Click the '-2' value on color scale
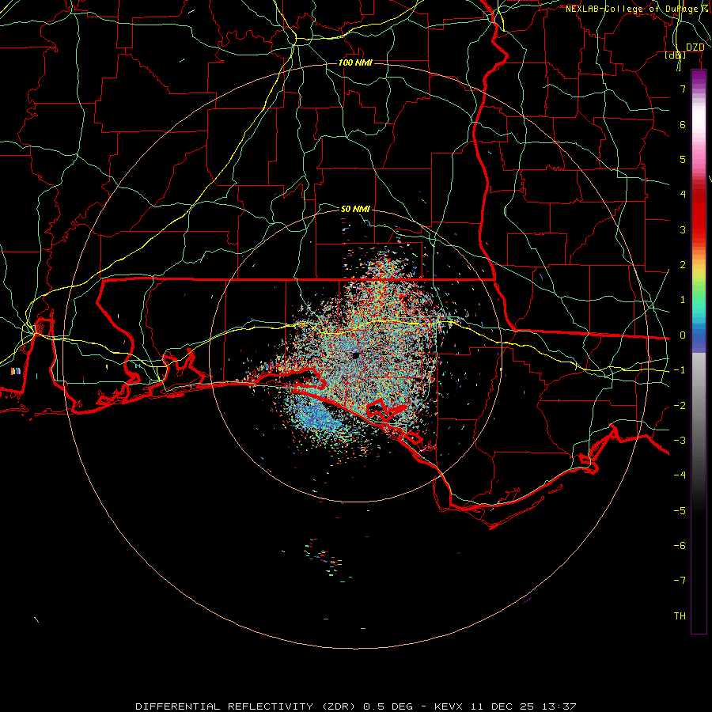Image resolution: width=712 pixels, height=712 pixels. click(680, 406)
